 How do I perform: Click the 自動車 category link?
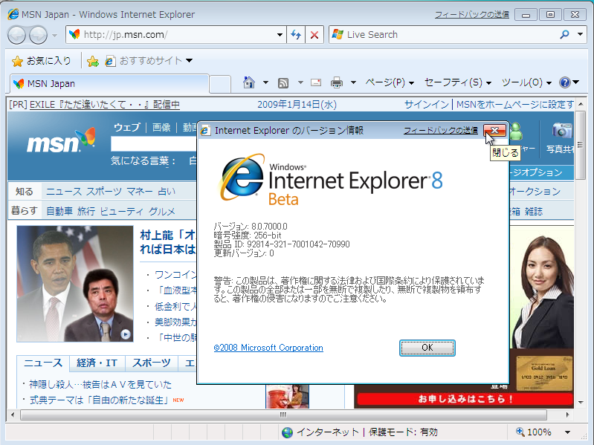[x=59, y=211]
